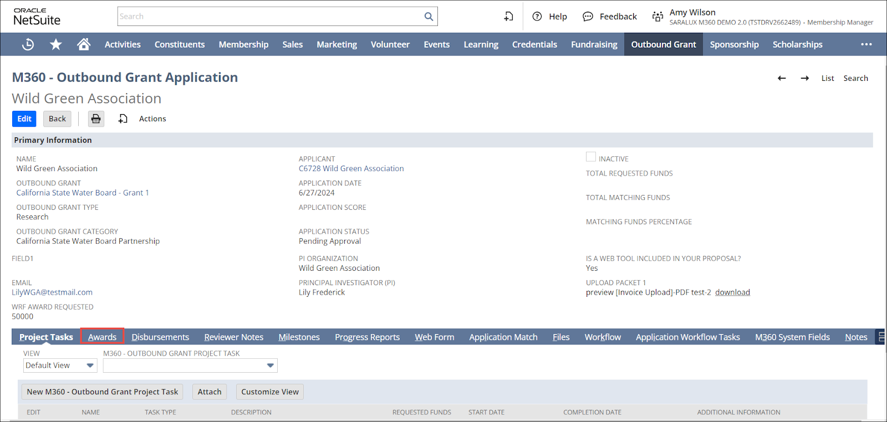This screenshot has height=422, width=887.
Task: Click into the global Search field
Action: point(270,17)
